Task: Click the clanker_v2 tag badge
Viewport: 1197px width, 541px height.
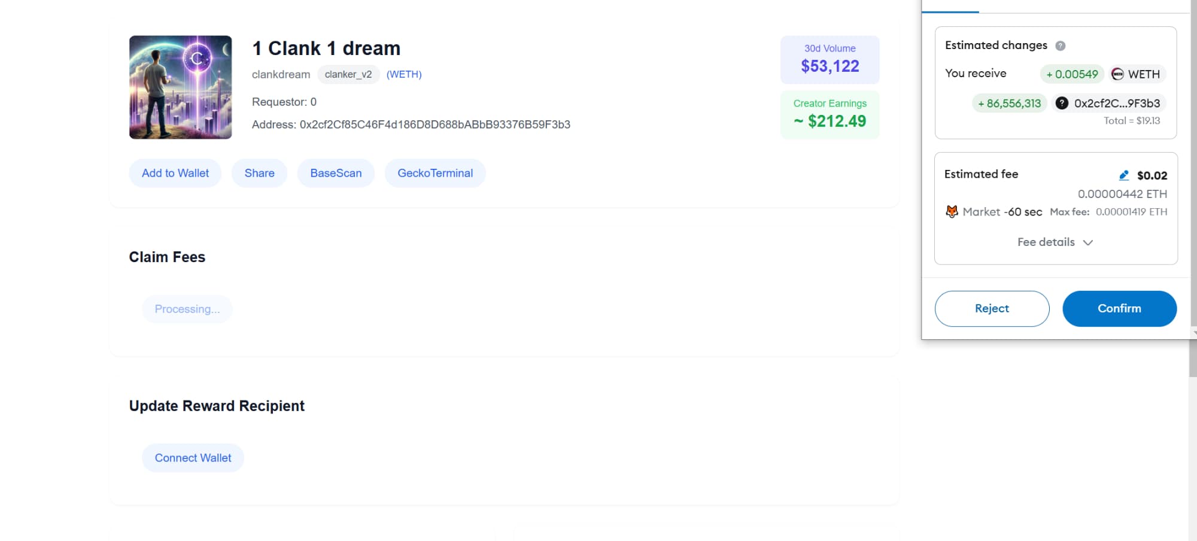Action: tap(348, 74)
